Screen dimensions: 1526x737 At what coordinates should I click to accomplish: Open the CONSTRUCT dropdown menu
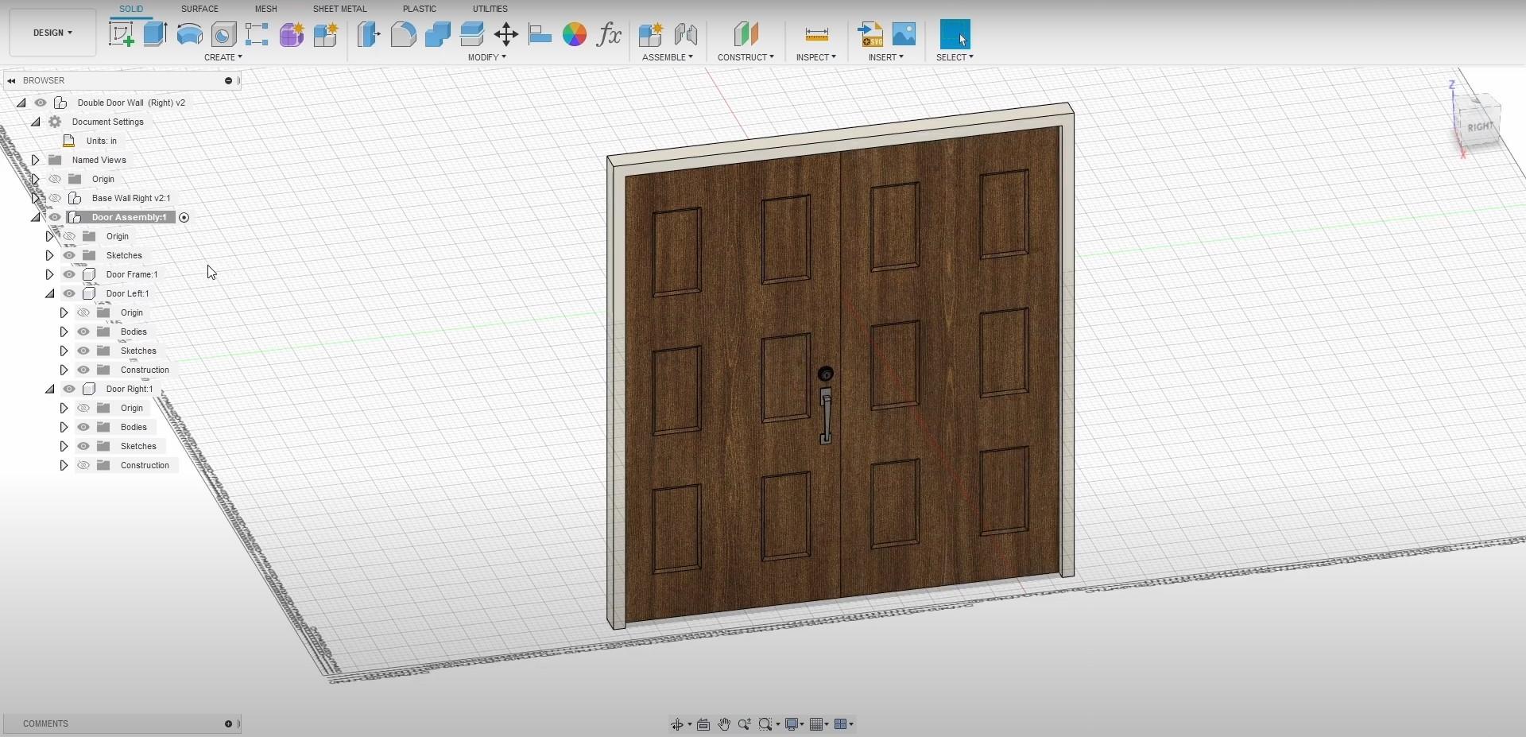point(746,57)
